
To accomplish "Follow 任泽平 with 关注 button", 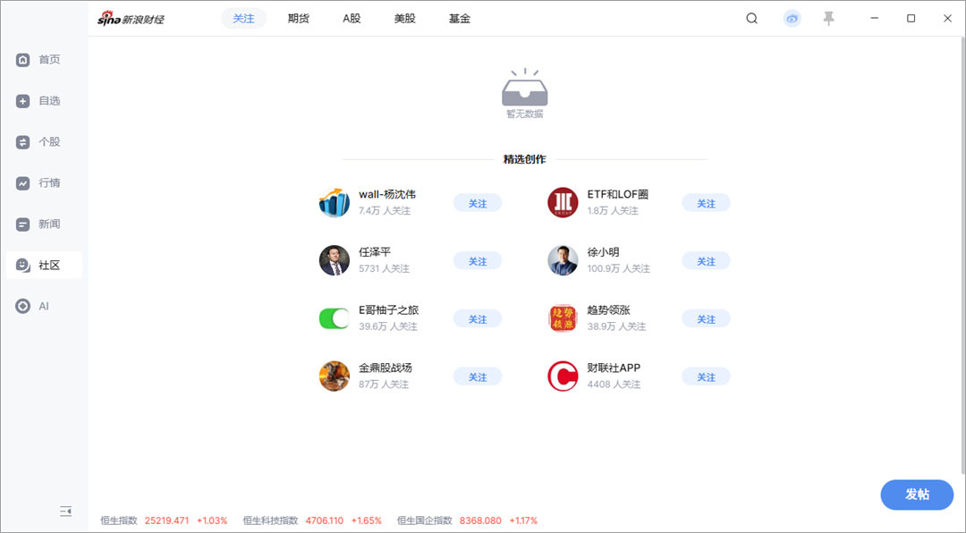I will (478, 261).
